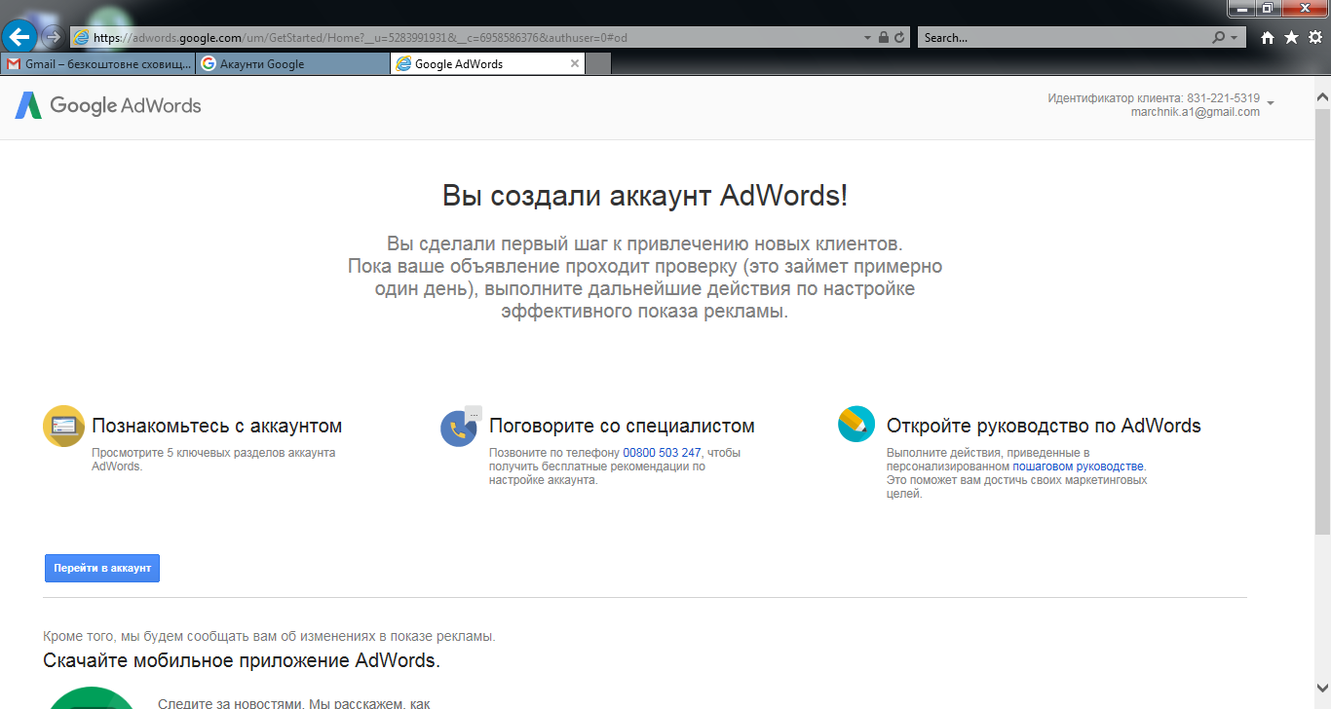This screenshot has height=709, width=1331.
Task: Click the green mobile app icon
Action: click(93, 697)
